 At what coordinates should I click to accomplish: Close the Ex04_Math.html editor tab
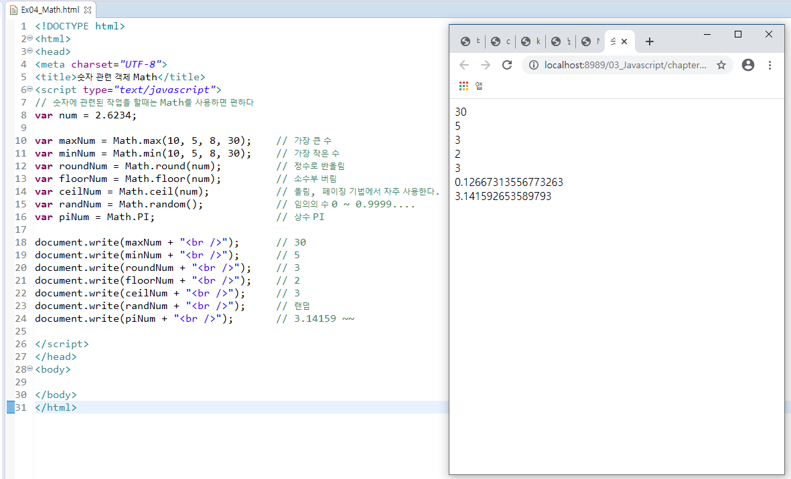[88, 10]
